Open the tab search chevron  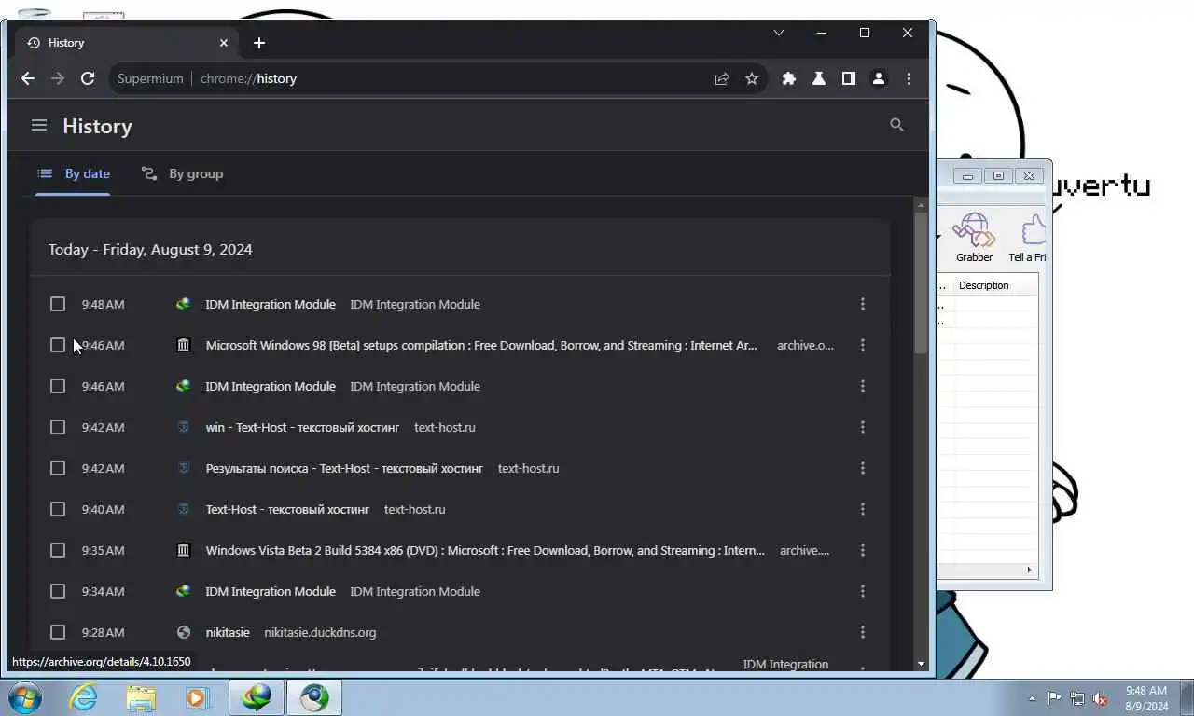tap(779, 33)
